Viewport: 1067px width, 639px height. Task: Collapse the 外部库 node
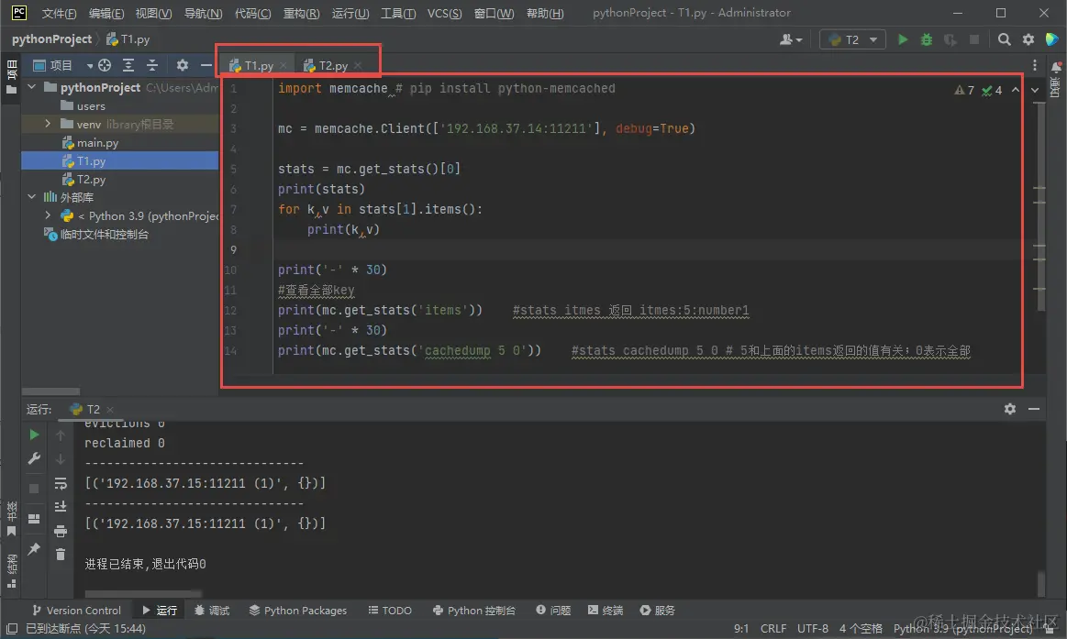[x=31, y=196]
